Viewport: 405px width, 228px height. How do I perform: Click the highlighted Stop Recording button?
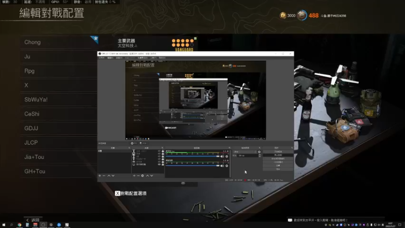pyautogui.click(x=278, y=155)
